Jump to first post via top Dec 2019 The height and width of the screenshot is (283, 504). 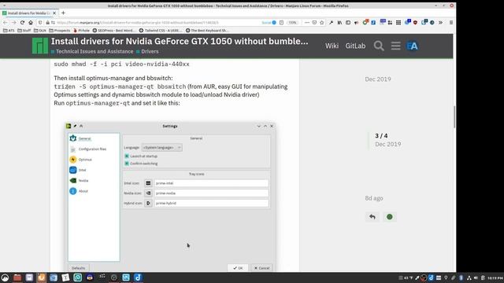pyautogui.click(x=378, y=79)
